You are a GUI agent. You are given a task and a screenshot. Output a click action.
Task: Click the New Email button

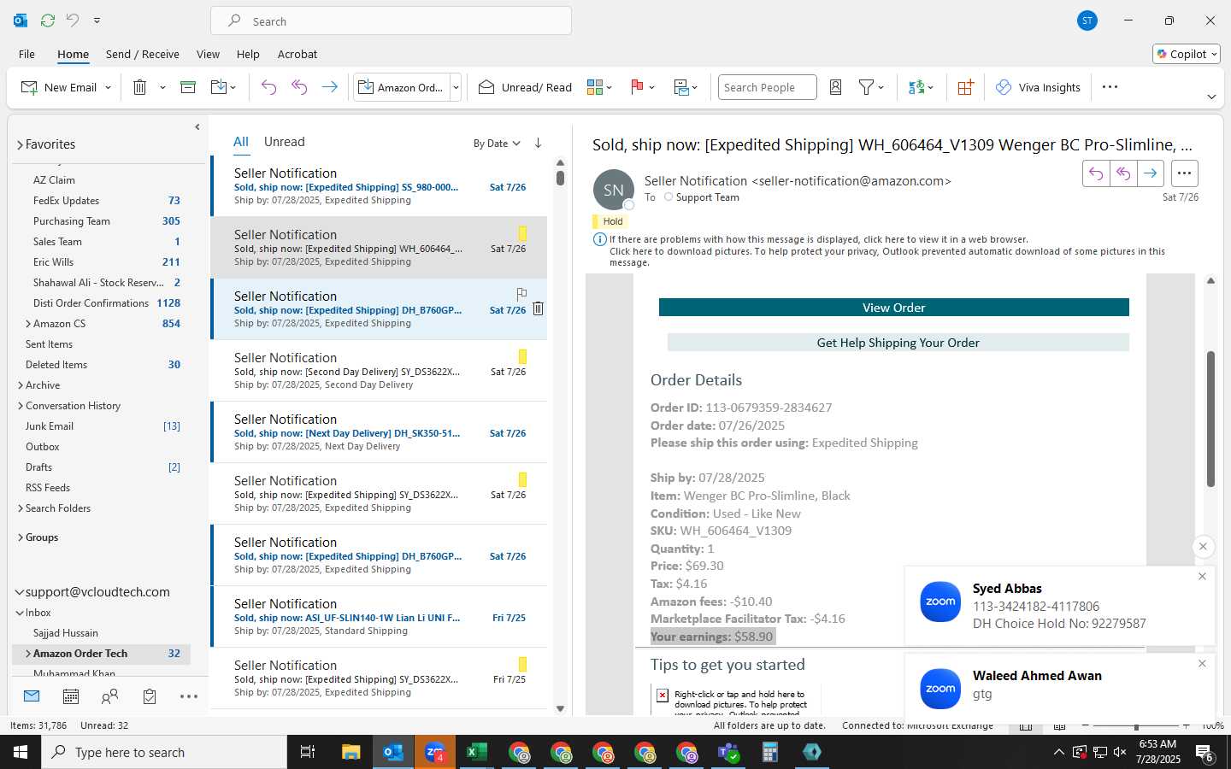[58, 87]
